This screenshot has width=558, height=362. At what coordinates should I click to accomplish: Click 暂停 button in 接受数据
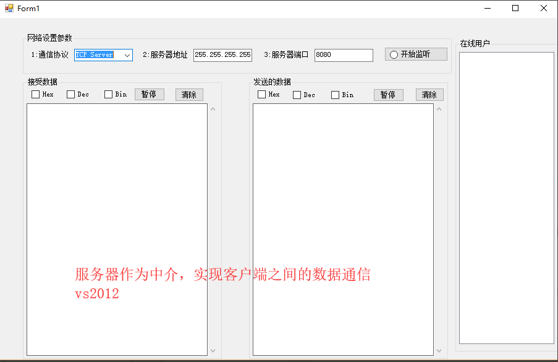(150, 95)
